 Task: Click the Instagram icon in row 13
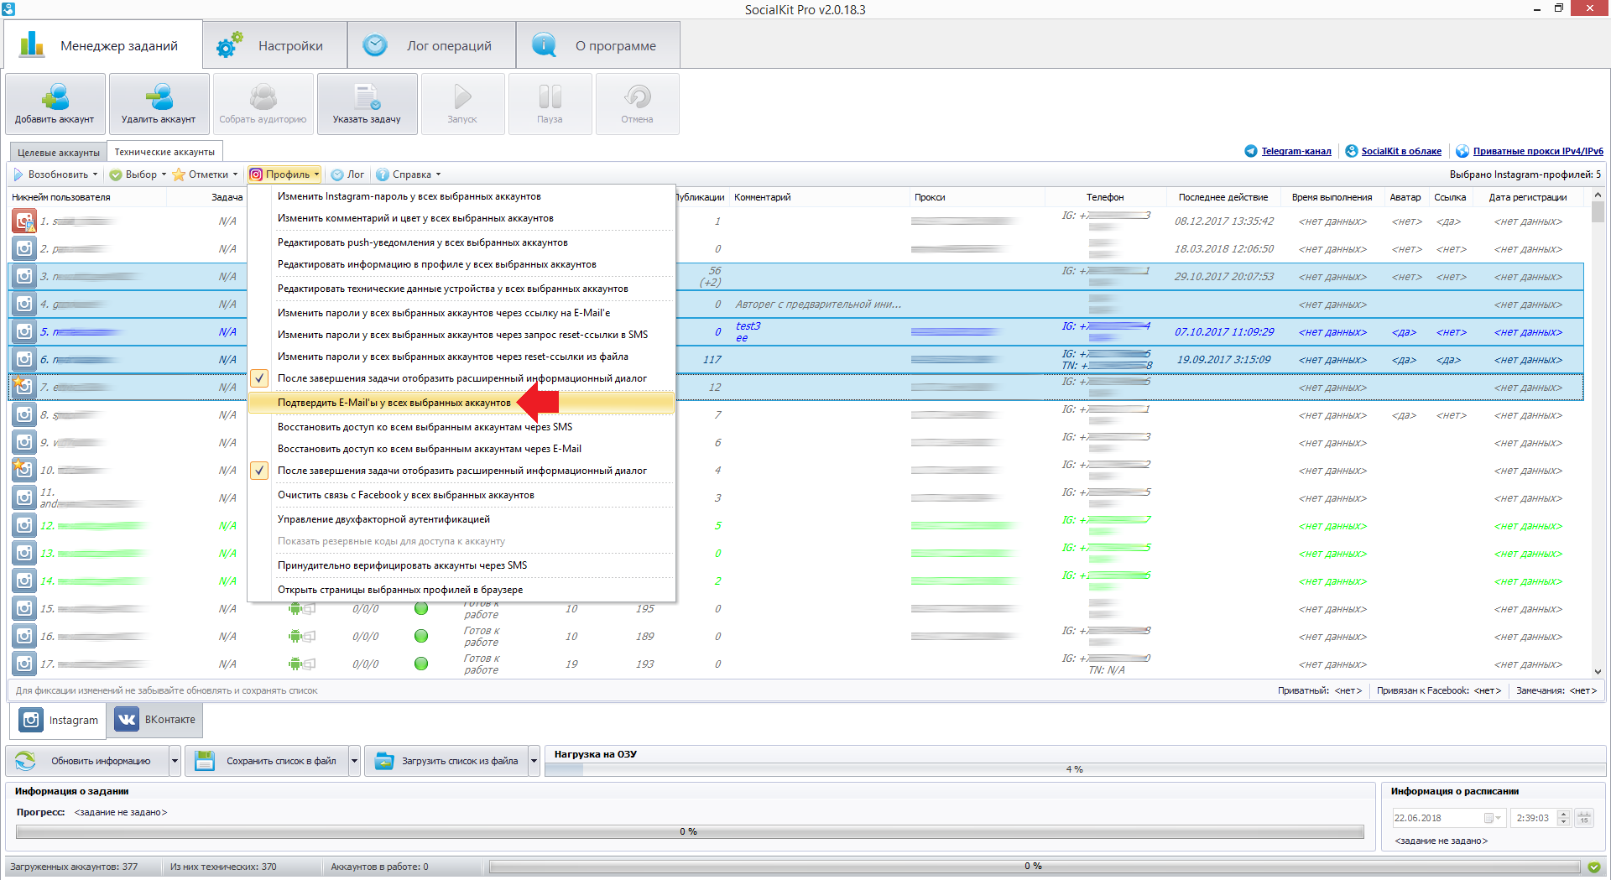(x=24, y=553)
